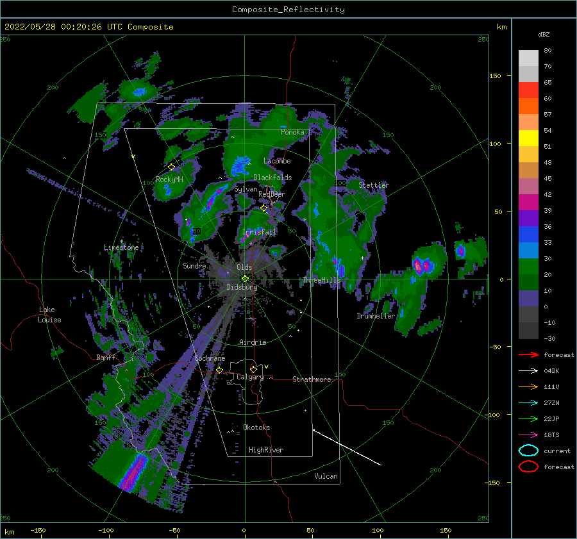Click the Lacombe label
Viewport: 577px width, 539px height.
[x=277, y=161]
